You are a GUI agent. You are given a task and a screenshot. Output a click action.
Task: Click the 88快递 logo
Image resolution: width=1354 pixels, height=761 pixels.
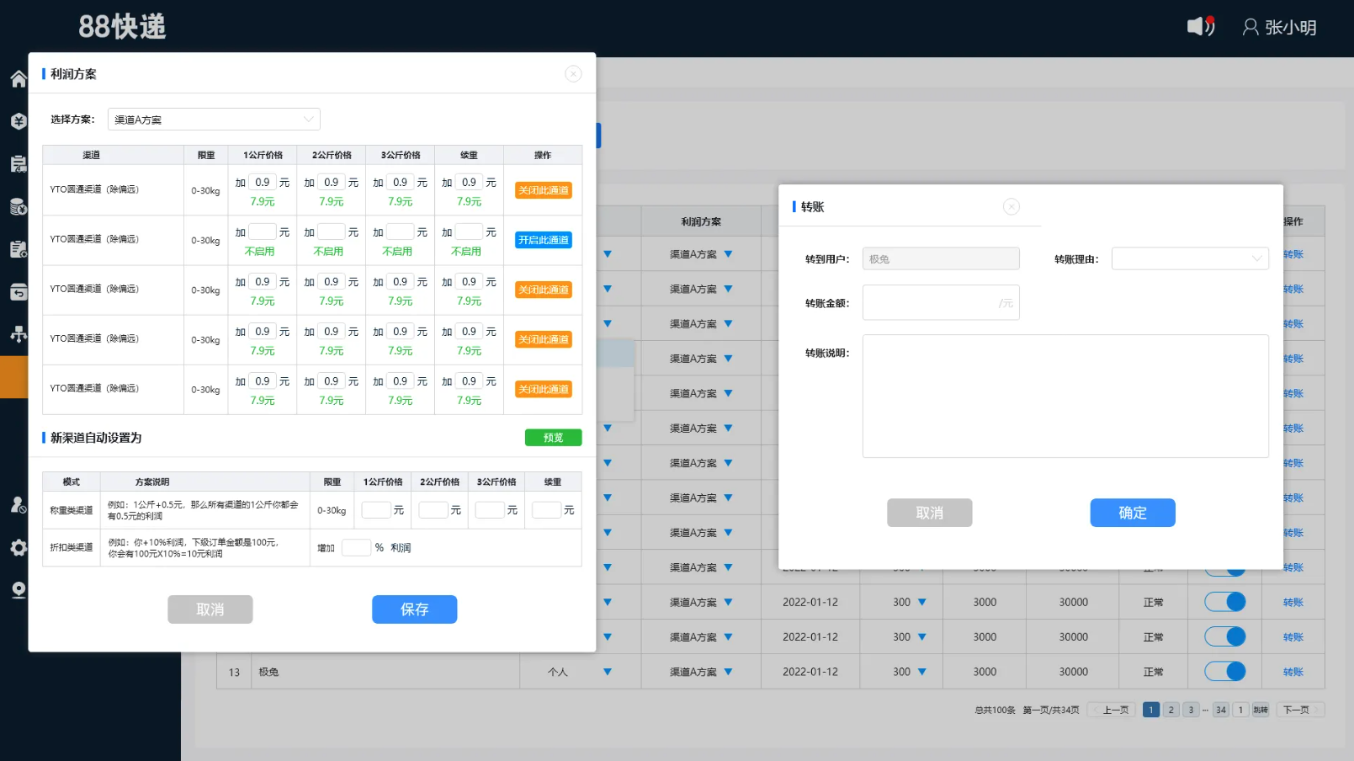[x=122, y=27]
